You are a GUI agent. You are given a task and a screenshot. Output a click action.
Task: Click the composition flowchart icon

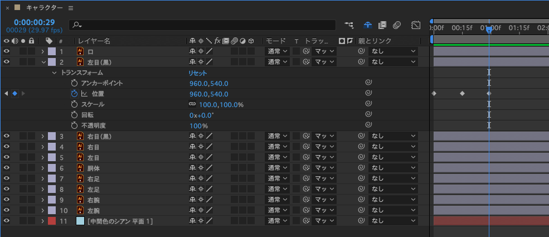pos(349,25)
